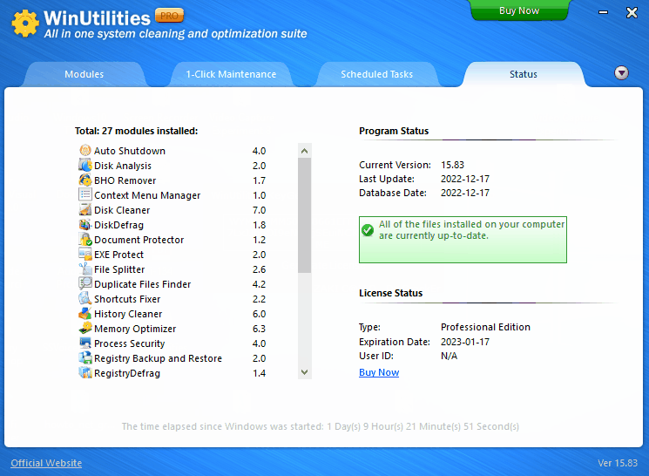Click the EXE Protect module icon
The image size is (649, 476).
tap(85, 254)
